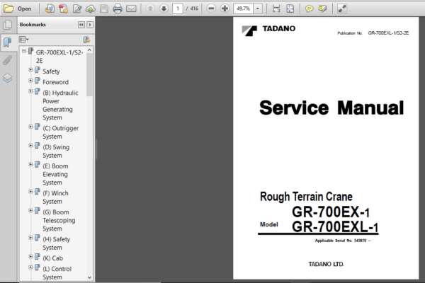Select the highlight text tool
Image resolution: width=425 pixels, height=283 pixels.
point(322,9)
